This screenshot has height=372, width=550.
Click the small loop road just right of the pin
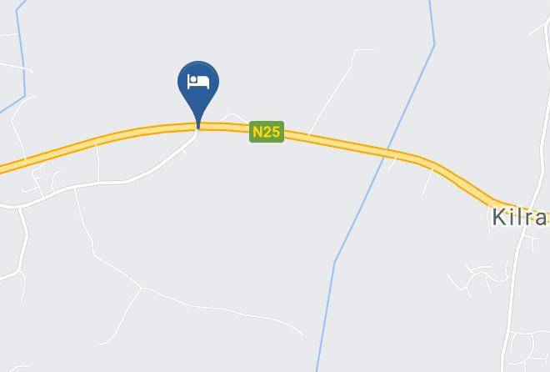[232, 118]
